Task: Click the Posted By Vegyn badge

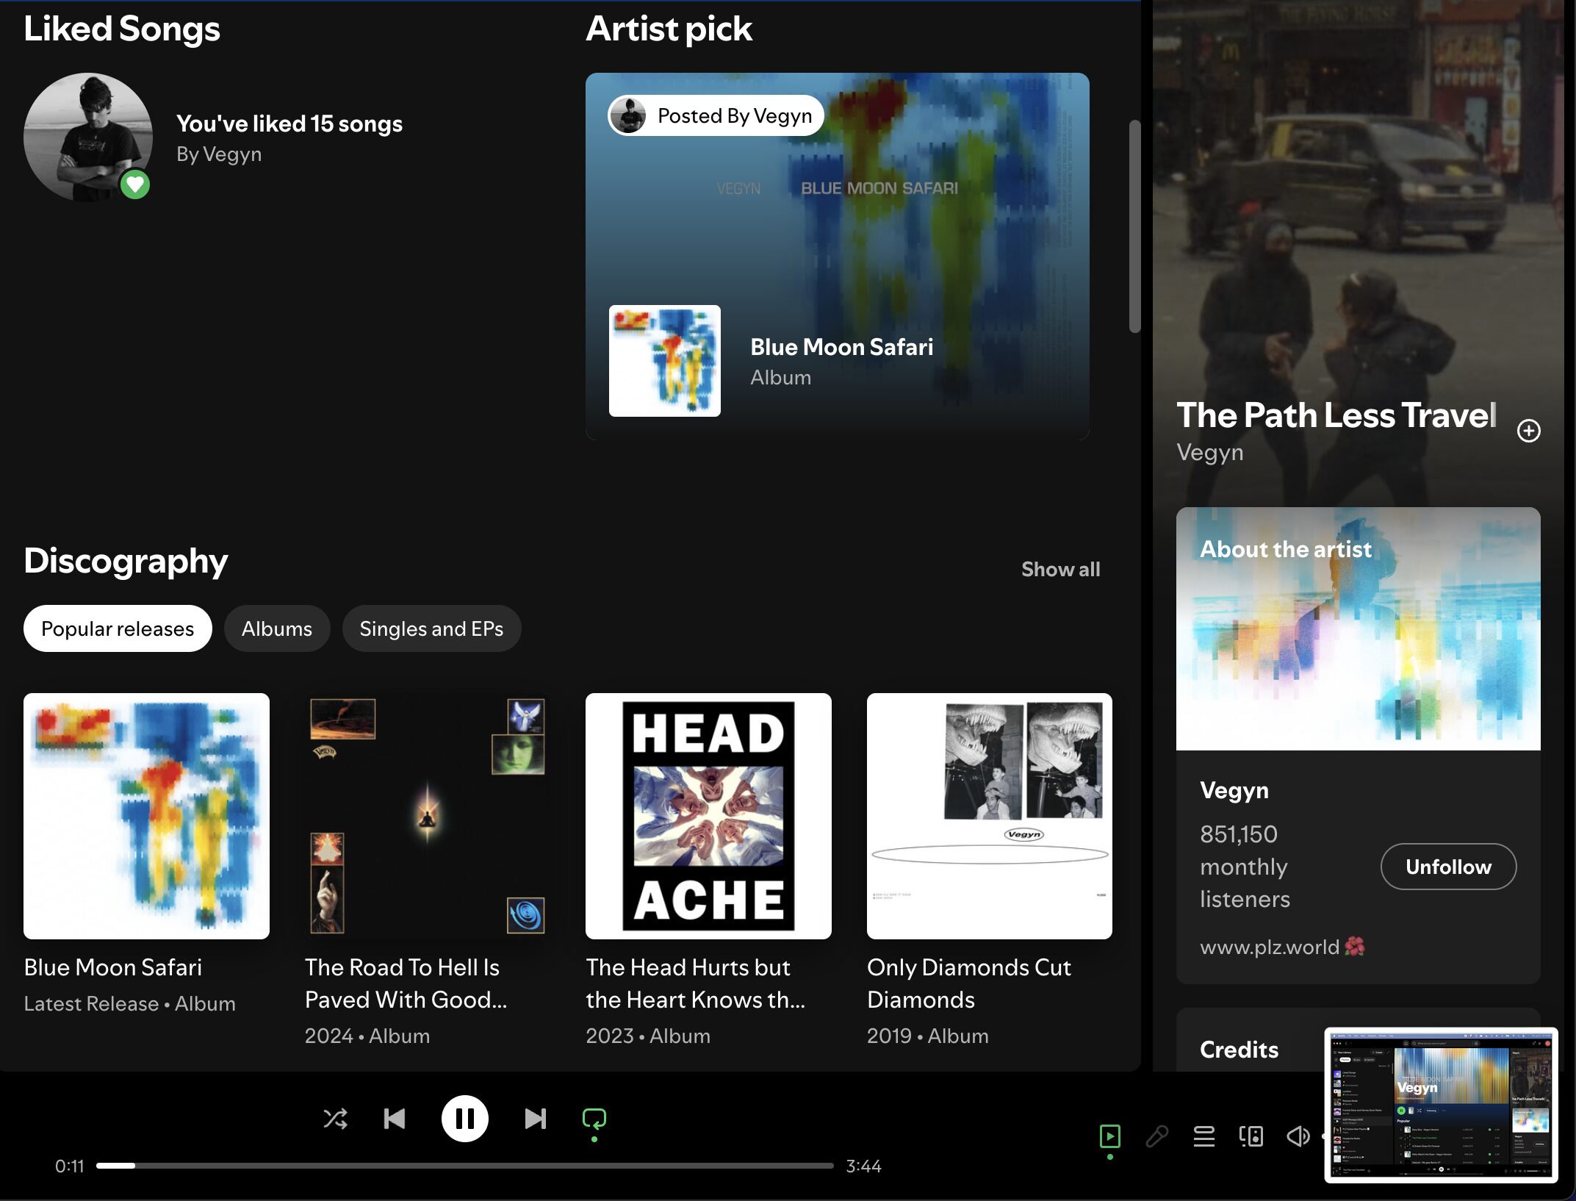Action: click(716, 115)
